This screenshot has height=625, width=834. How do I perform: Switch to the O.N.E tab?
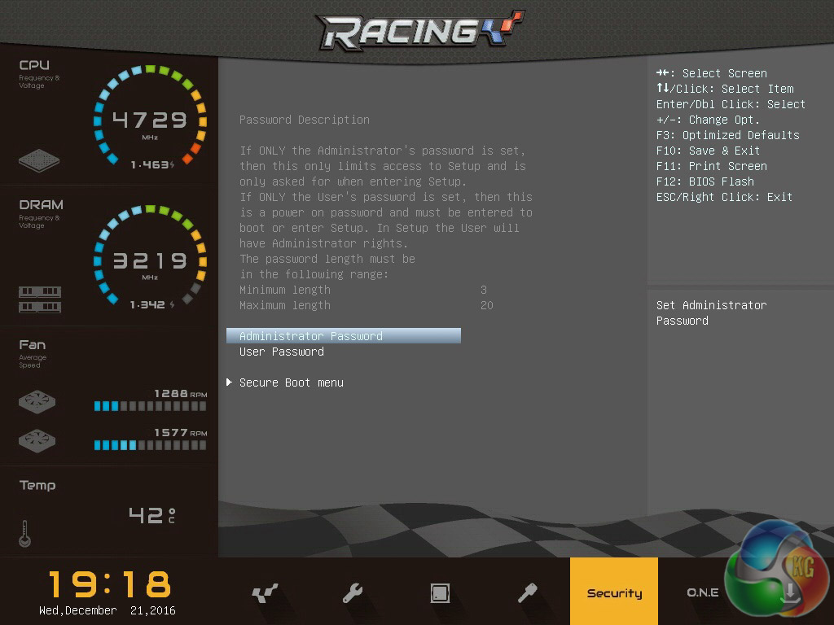(x=701, y=593)
